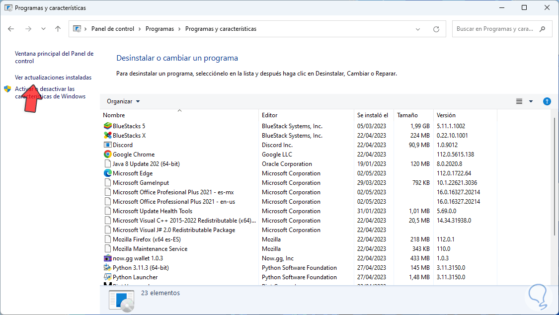The image size is (559, 315).
Task: Go up one level with the up arrow
Action: coord(58,29)
